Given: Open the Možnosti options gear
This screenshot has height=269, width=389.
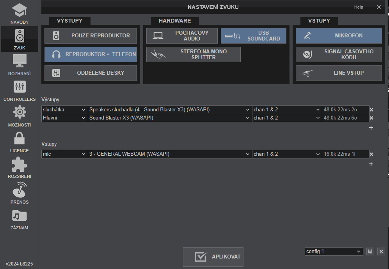Looking at the screenshot, I should [x=20, y=116].
